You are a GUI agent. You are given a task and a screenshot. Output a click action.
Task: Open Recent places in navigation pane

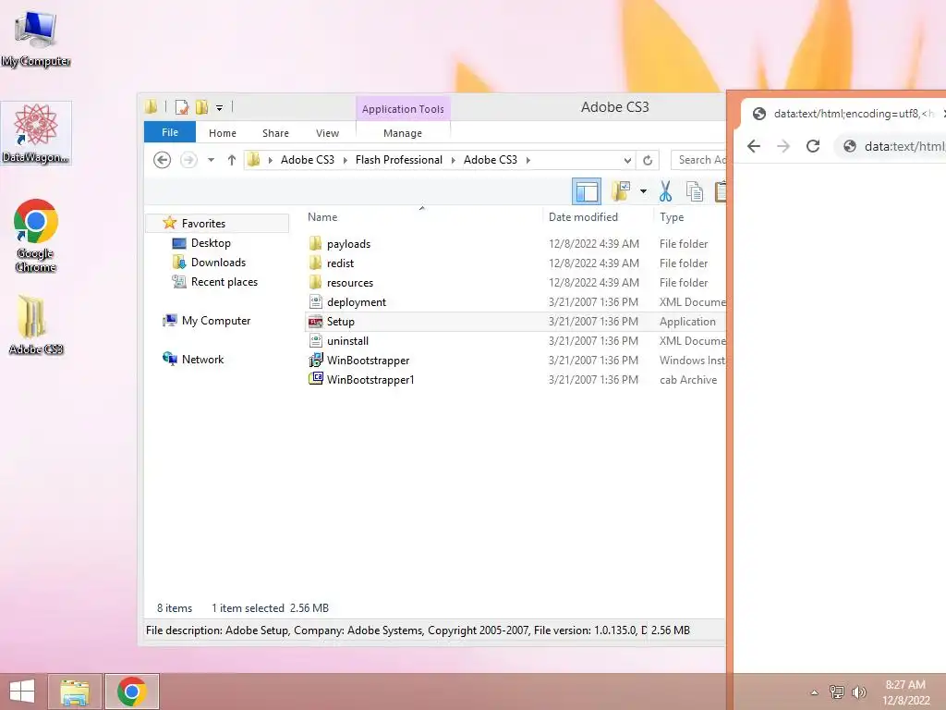224,282
